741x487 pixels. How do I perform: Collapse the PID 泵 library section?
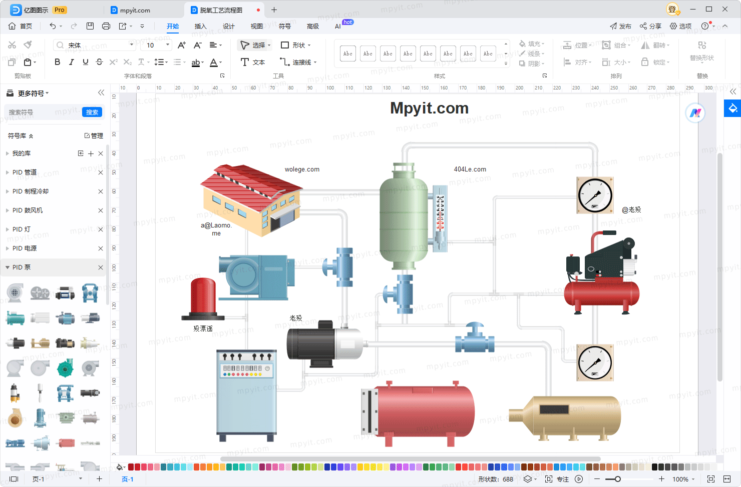coord(8,267)
